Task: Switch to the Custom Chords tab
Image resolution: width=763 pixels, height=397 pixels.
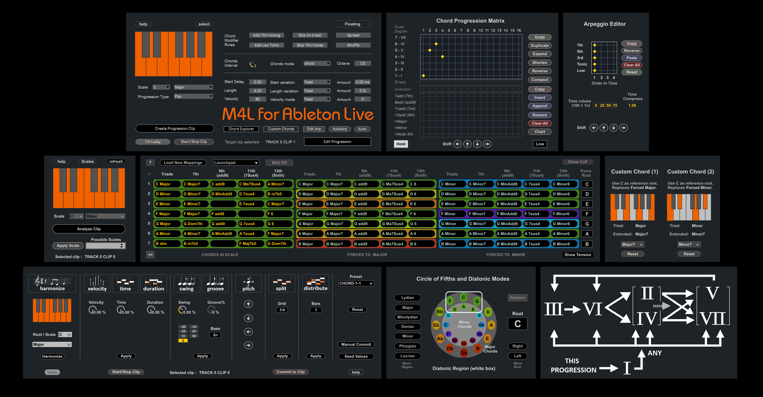Action: [281, 129]
